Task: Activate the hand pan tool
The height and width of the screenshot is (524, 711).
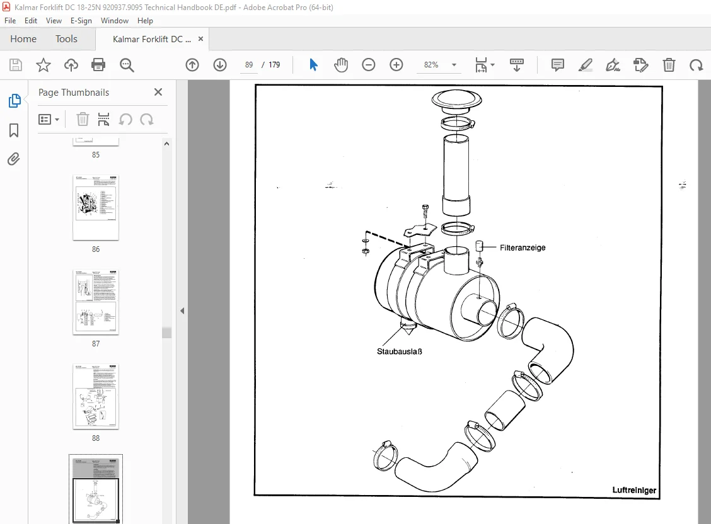Action: click(341, 65)
